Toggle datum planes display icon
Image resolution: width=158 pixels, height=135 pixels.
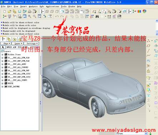click(x=94, y=11)
